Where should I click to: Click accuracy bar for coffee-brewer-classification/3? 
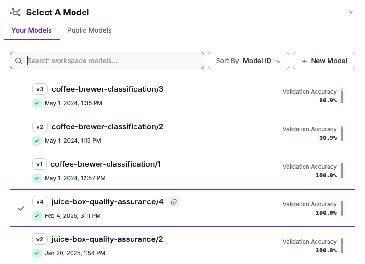342,96
